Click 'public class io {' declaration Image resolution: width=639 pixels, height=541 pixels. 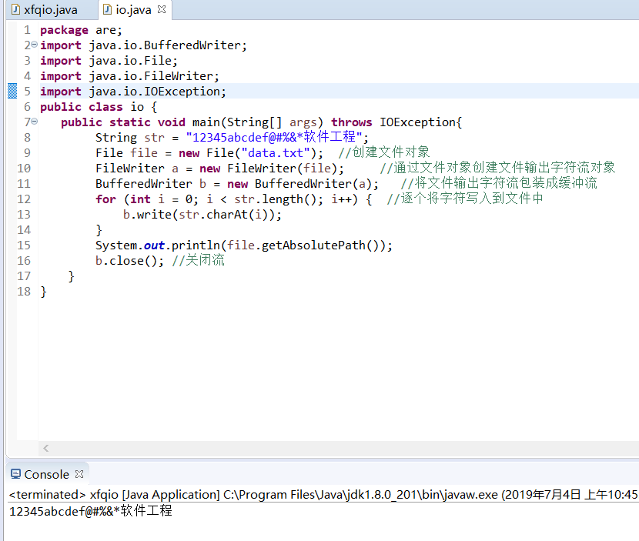99,107
